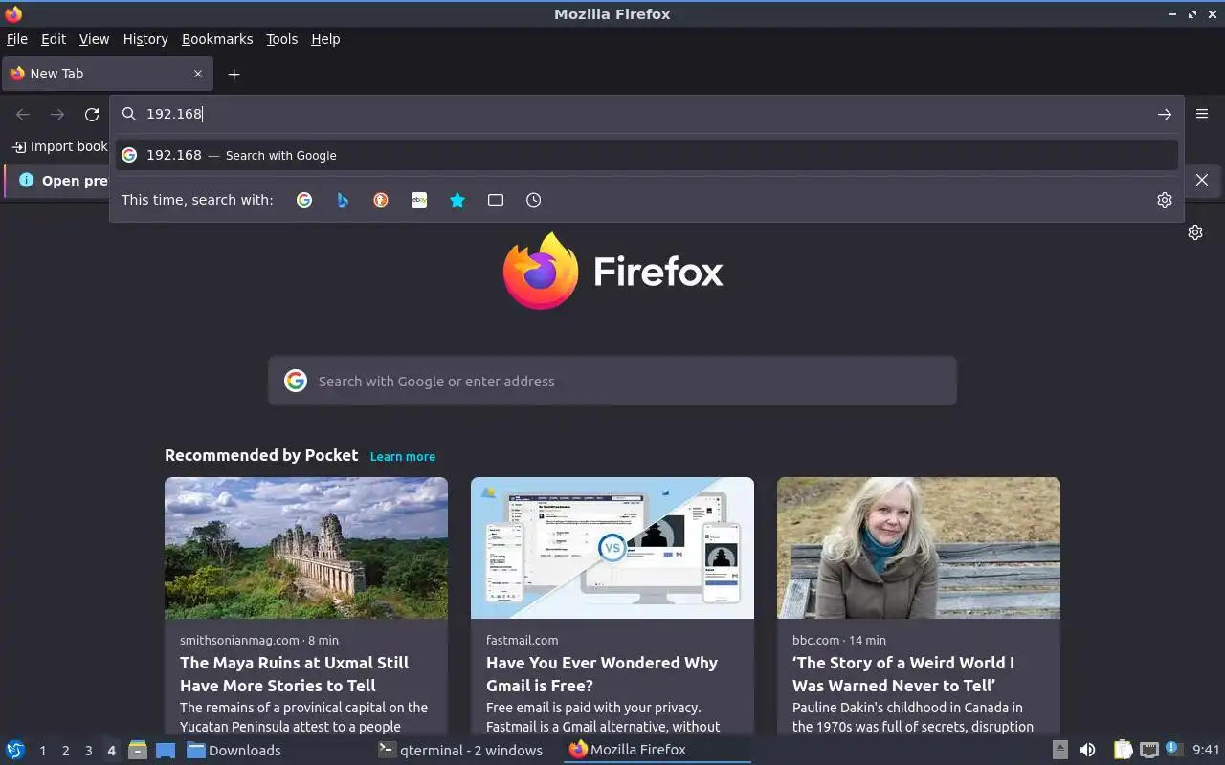
Task: Open 'Have You Ever Wondered Why Gmail is Free?'
Action: tap(602, 674)
